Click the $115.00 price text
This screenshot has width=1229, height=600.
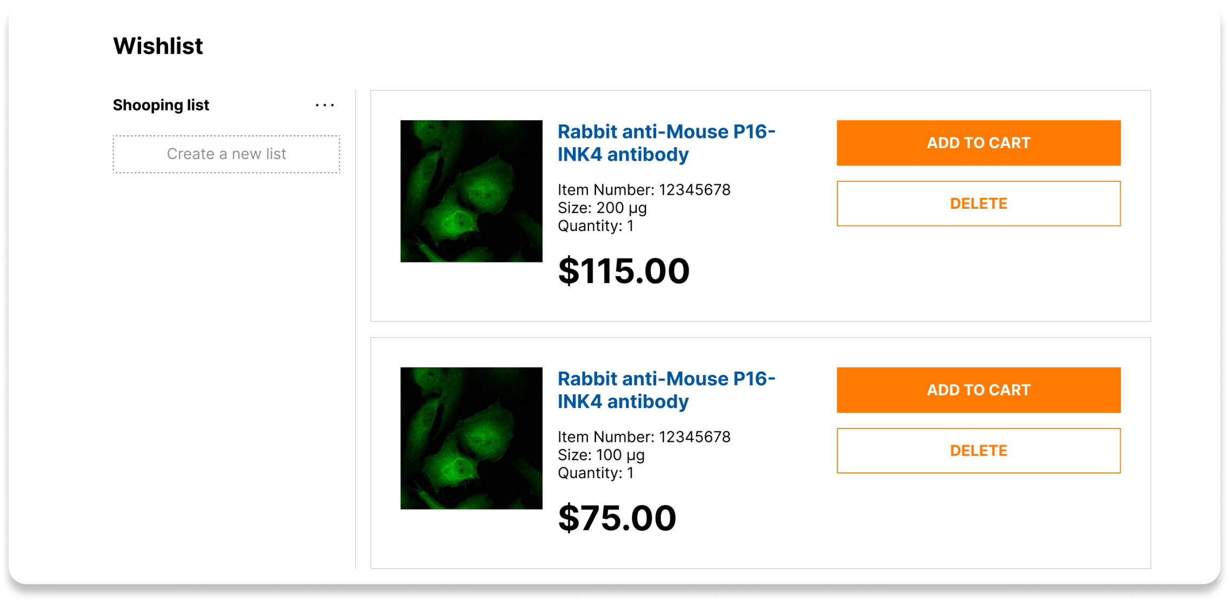click(624, 271)
